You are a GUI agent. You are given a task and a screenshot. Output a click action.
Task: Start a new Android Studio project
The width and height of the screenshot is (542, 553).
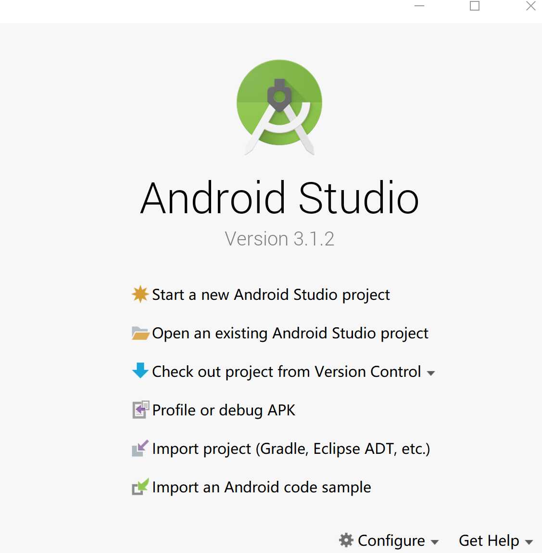coord(271,295)
